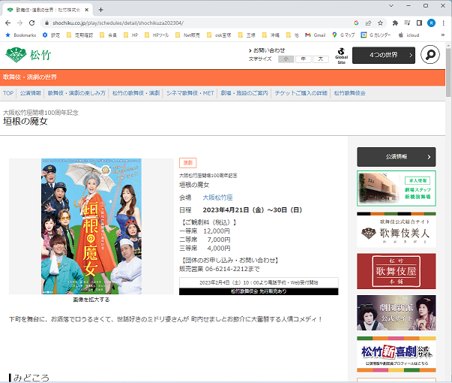Screen dimensions: 452x383
Task: Open 松竹の歌舞伎・演劇 nav item
Action: (x=136, y=93)
